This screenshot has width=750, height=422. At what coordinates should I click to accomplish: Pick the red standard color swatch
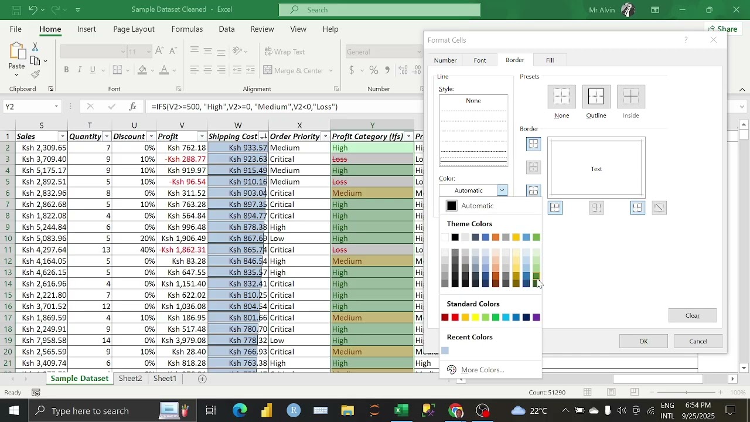click(455, 318)
